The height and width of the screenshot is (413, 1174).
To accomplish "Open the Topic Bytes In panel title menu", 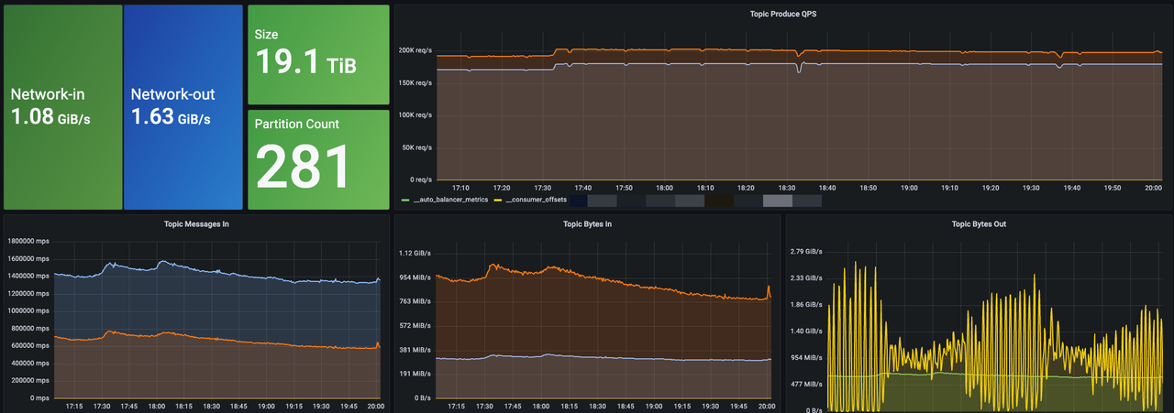I will click(x=587, y=223).
